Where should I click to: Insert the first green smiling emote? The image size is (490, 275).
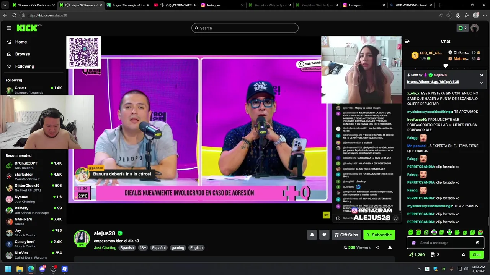tap(411, 232)
